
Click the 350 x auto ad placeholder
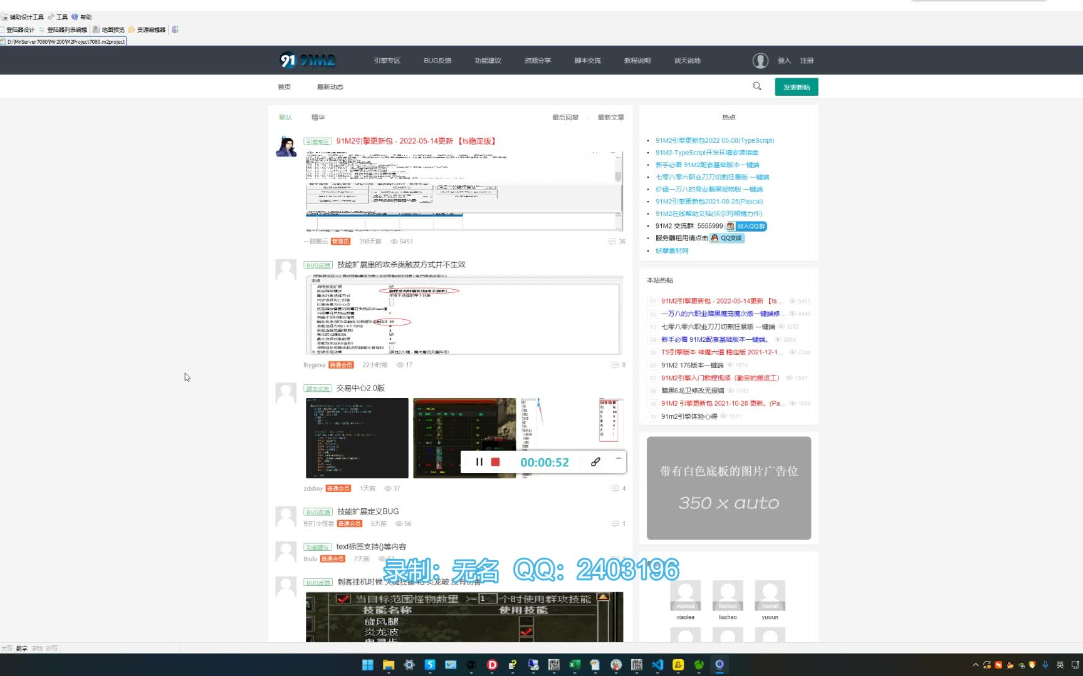[728, 488]
